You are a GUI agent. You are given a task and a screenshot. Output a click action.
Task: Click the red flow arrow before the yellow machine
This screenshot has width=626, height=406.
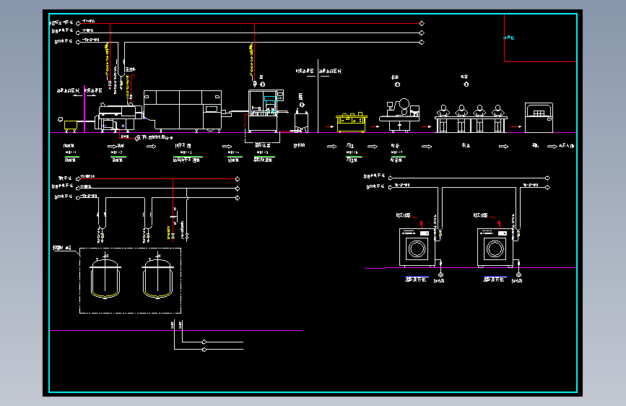point(330,126)
